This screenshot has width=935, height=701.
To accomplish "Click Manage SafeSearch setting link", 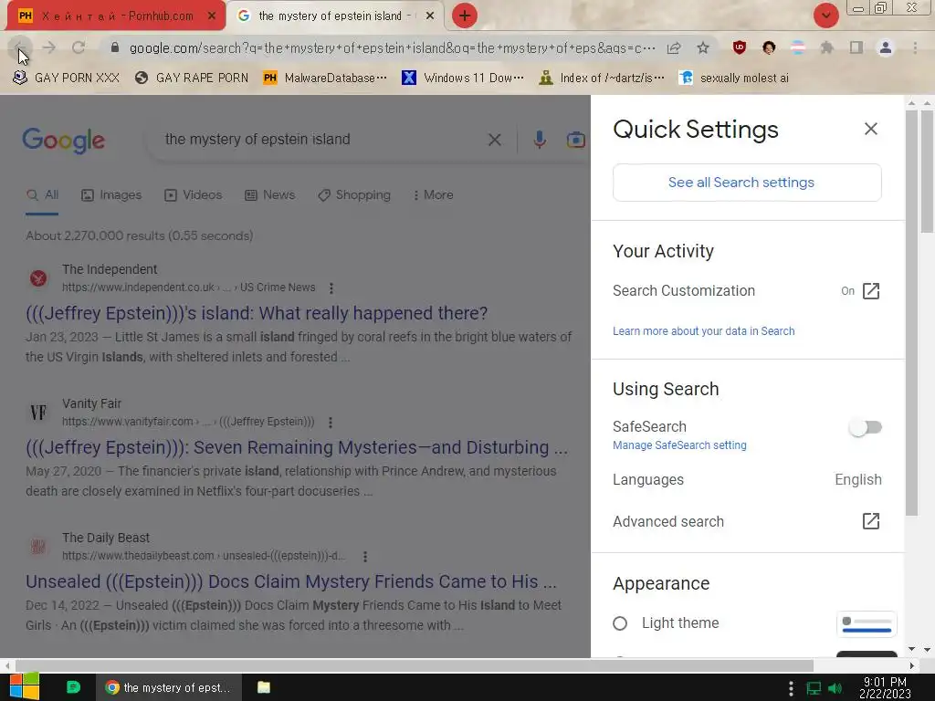I will click(679, 445).
